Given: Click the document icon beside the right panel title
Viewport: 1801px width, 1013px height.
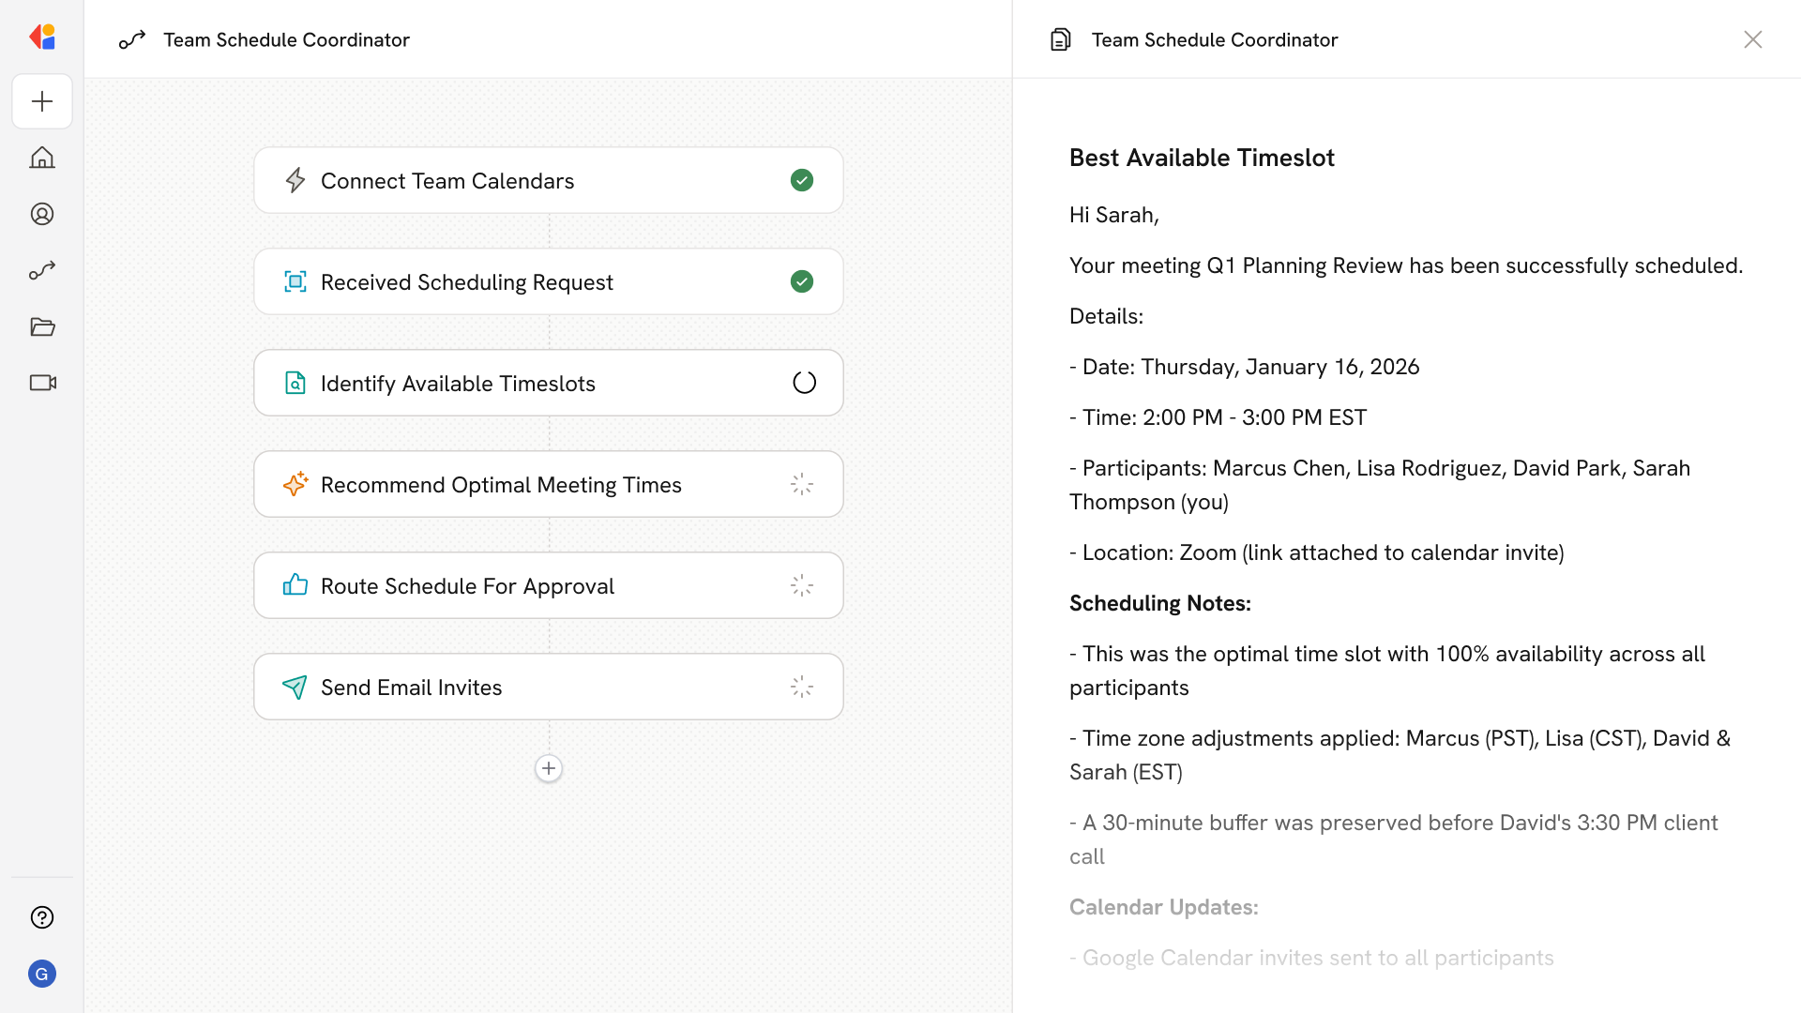Looking at the screenshot, I should 1060,39.
